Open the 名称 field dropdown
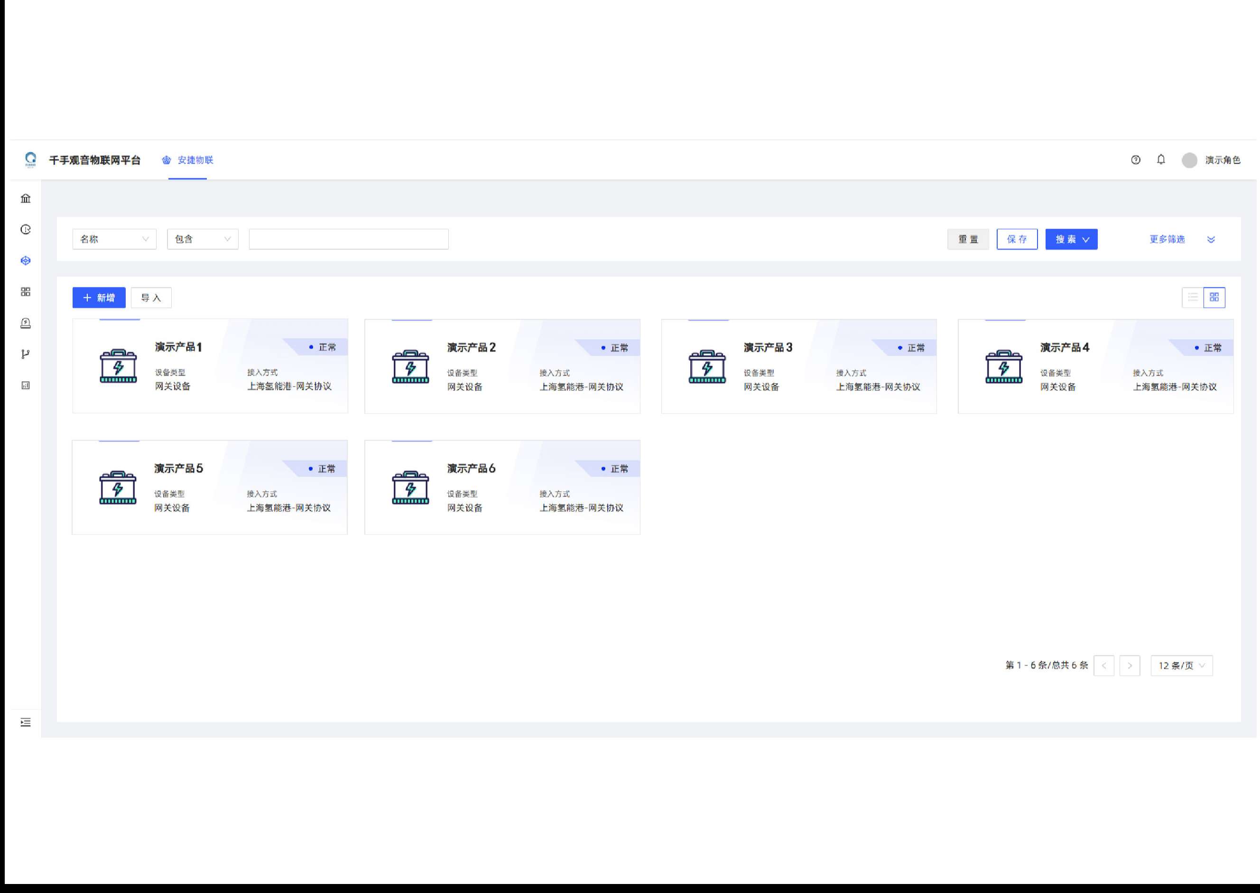The image size is (1260, 893). tap(114, 239)
